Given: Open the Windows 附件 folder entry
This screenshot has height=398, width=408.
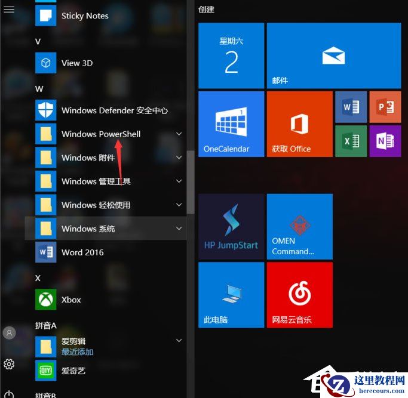Looking at the screenshot, I should click(x=106, y=158).
